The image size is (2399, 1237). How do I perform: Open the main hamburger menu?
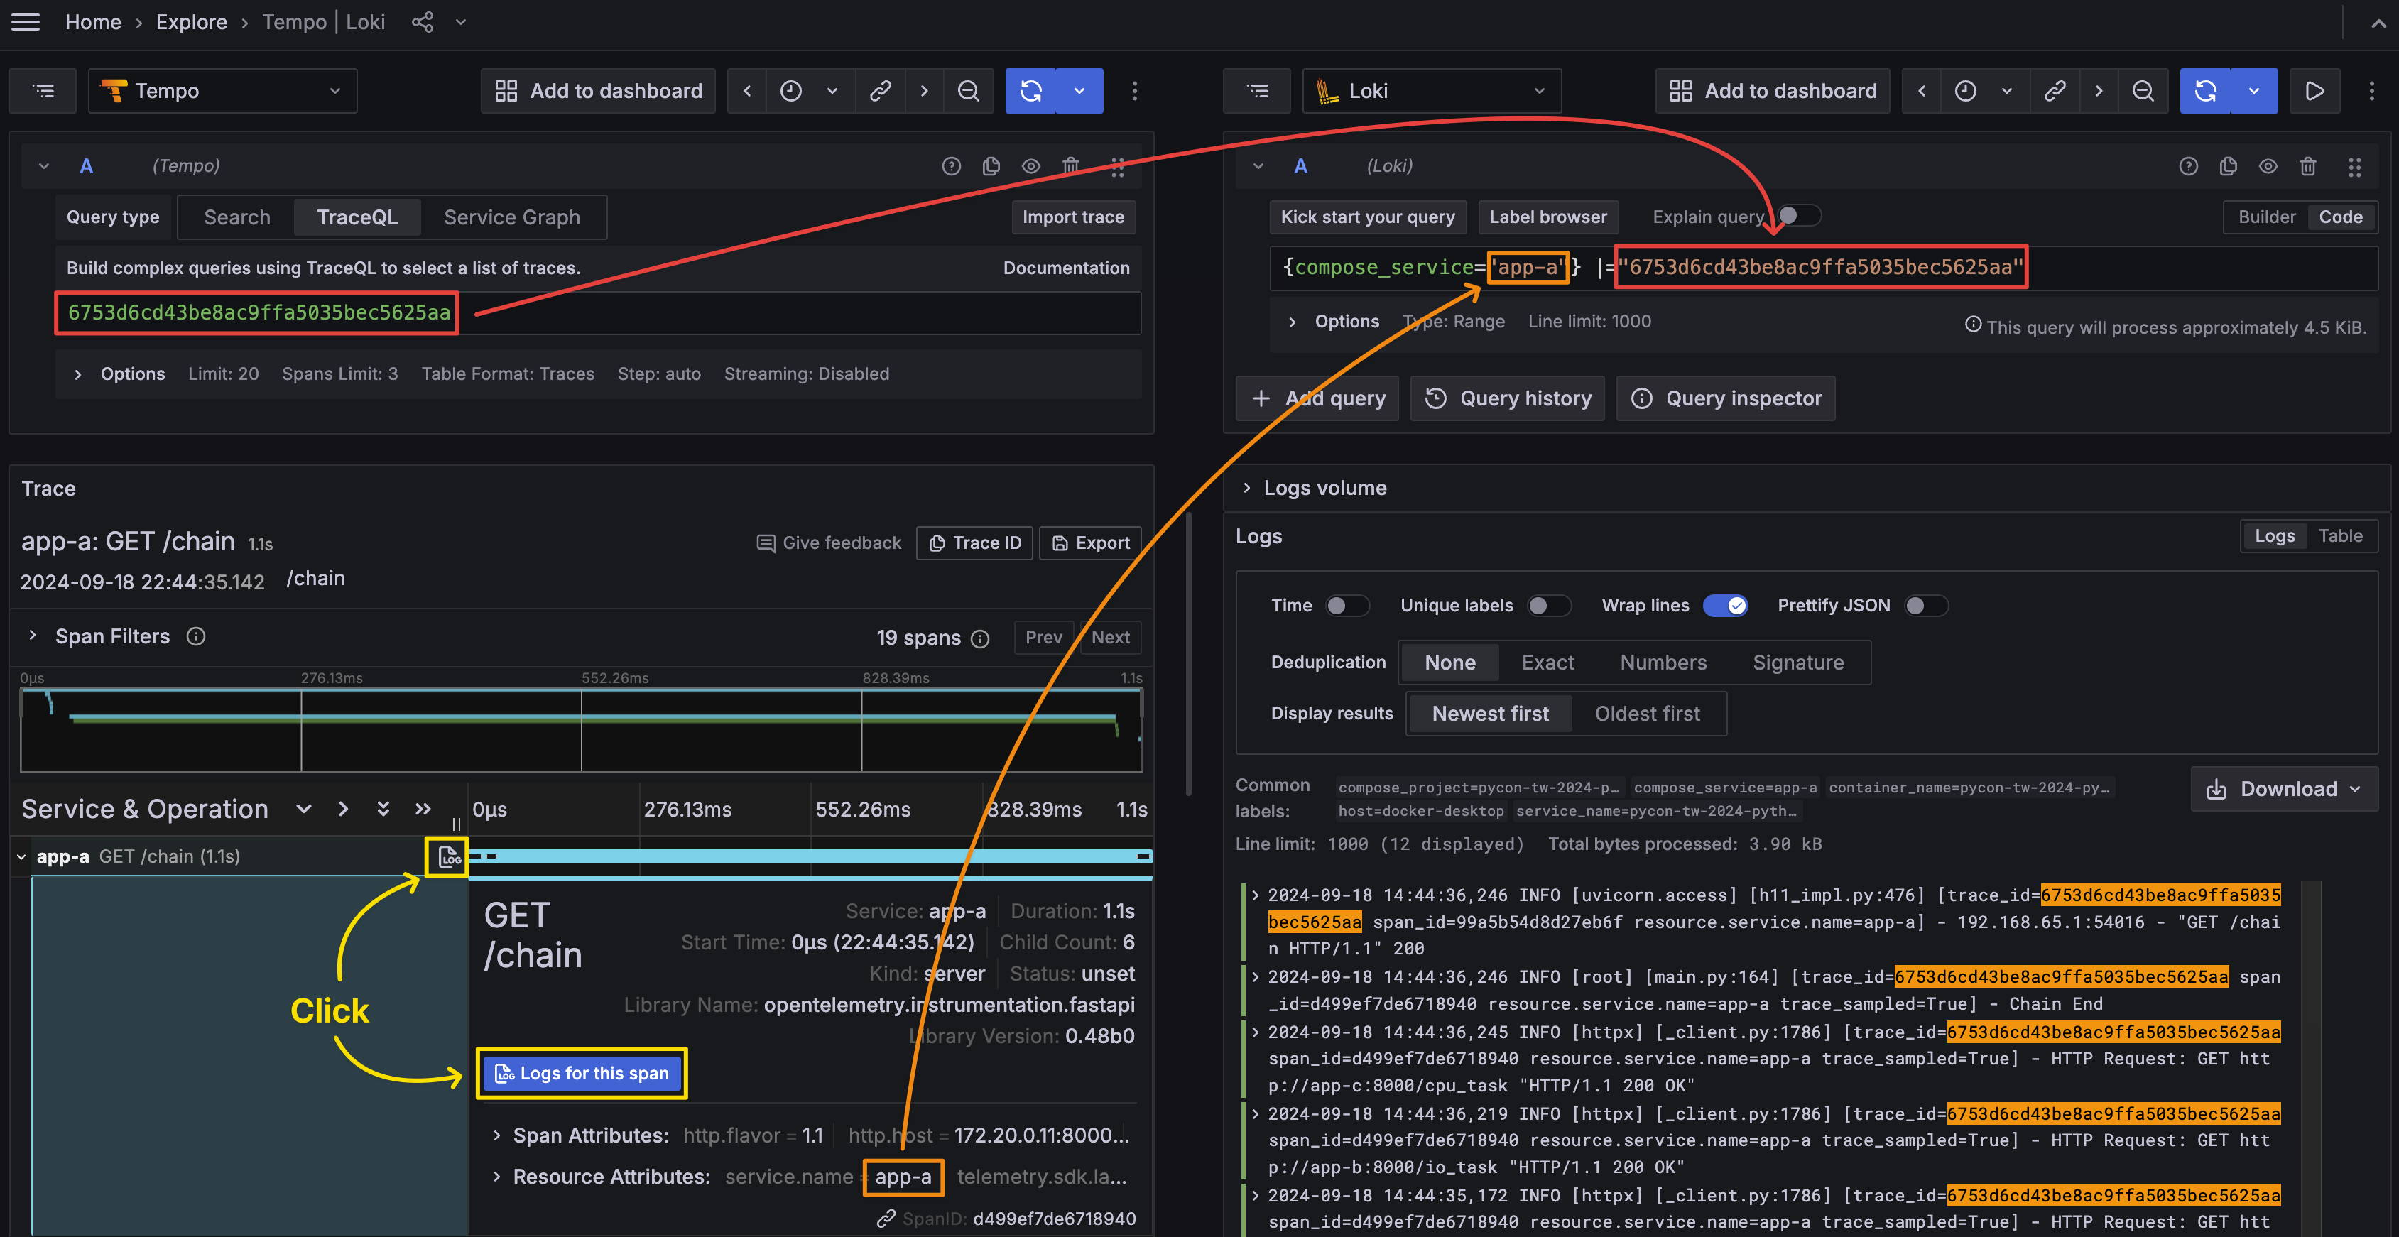26,22
